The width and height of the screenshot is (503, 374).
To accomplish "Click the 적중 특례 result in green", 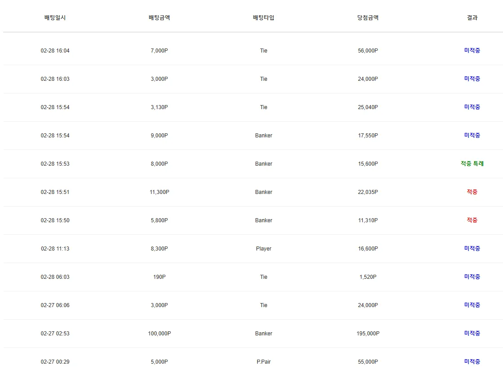I will 472,163.
